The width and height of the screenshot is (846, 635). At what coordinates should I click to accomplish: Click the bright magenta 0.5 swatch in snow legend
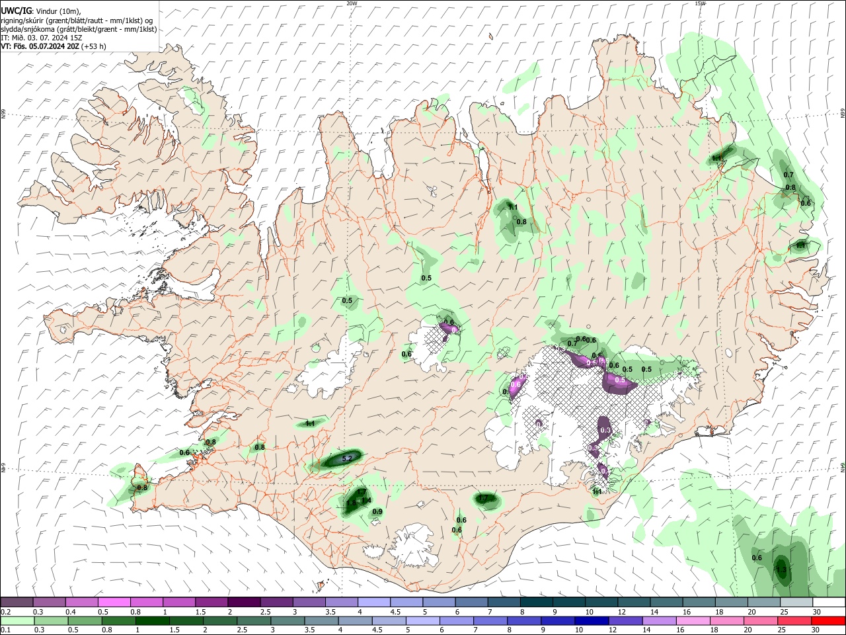coord(114,602)
